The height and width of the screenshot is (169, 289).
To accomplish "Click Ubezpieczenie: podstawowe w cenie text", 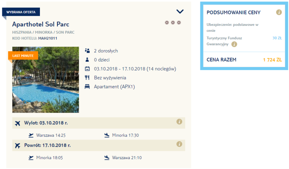I will (x=232, y=28).
